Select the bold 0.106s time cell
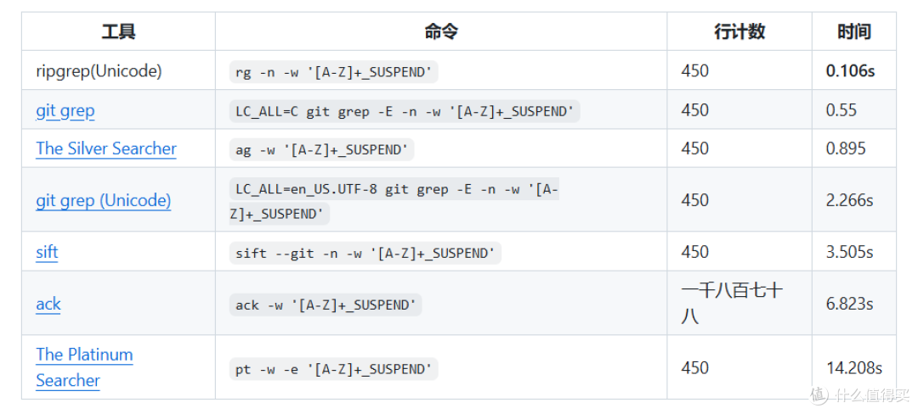 850,70
